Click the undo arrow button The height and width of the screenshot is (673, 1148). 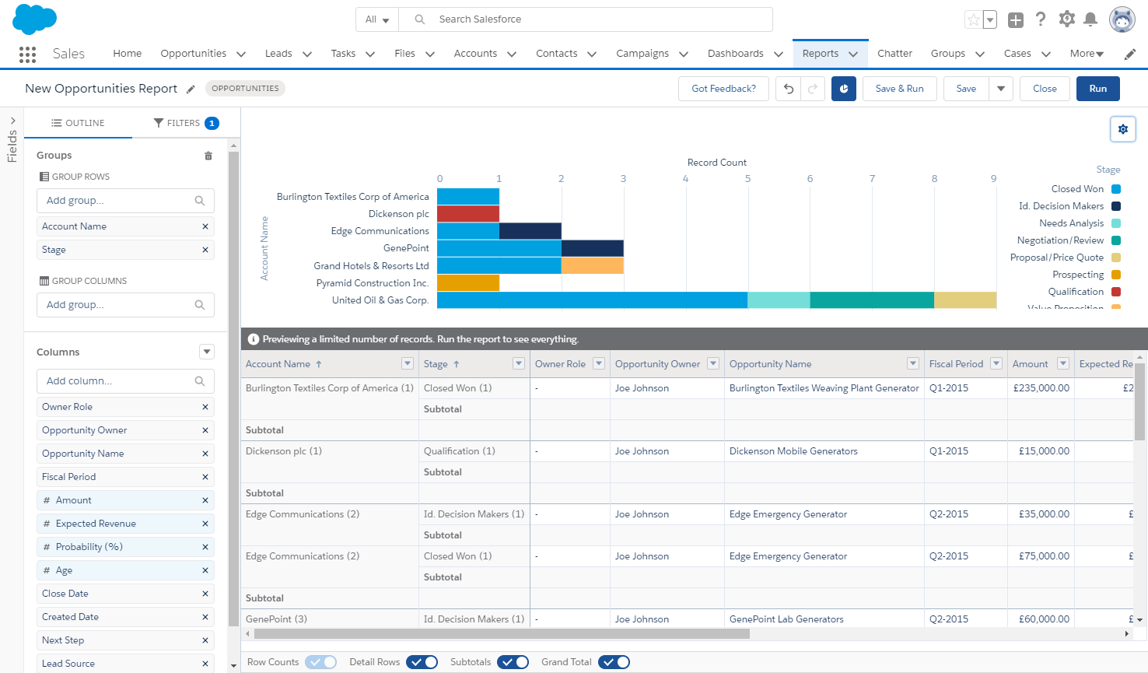click(789, 89)
